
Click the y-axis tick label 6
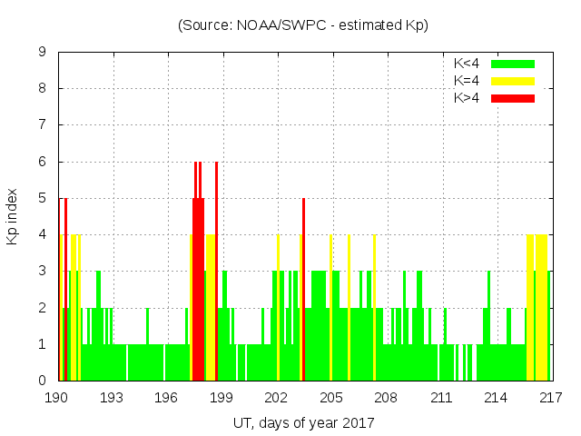(x=43, y=162)
